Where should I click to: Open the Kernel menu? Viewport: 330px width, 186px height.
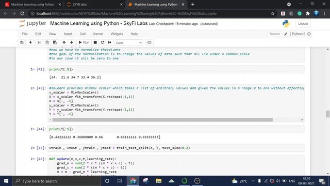pyautogui.click(x=98, y=34)
